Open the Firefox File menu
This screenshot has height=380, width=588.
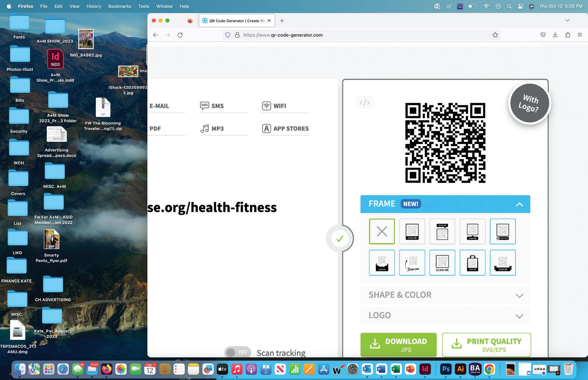tap(44, 6)
